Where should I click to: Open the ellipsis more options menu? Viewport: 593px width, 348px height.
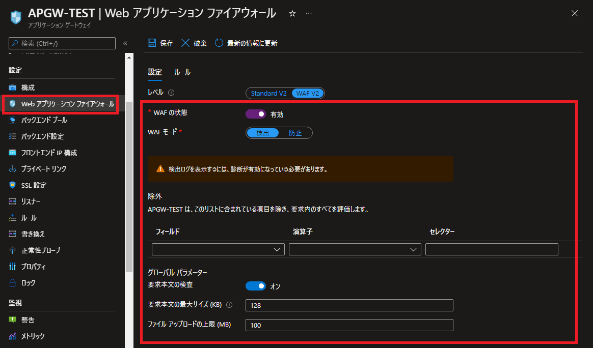[x=309, y=13]
